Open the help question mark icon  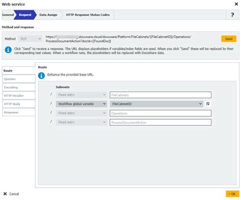232,15
